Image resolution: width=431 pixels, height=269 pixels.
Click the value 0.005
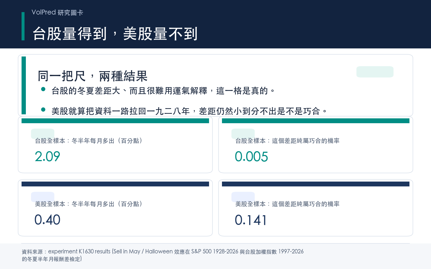(x=251, y=157)
